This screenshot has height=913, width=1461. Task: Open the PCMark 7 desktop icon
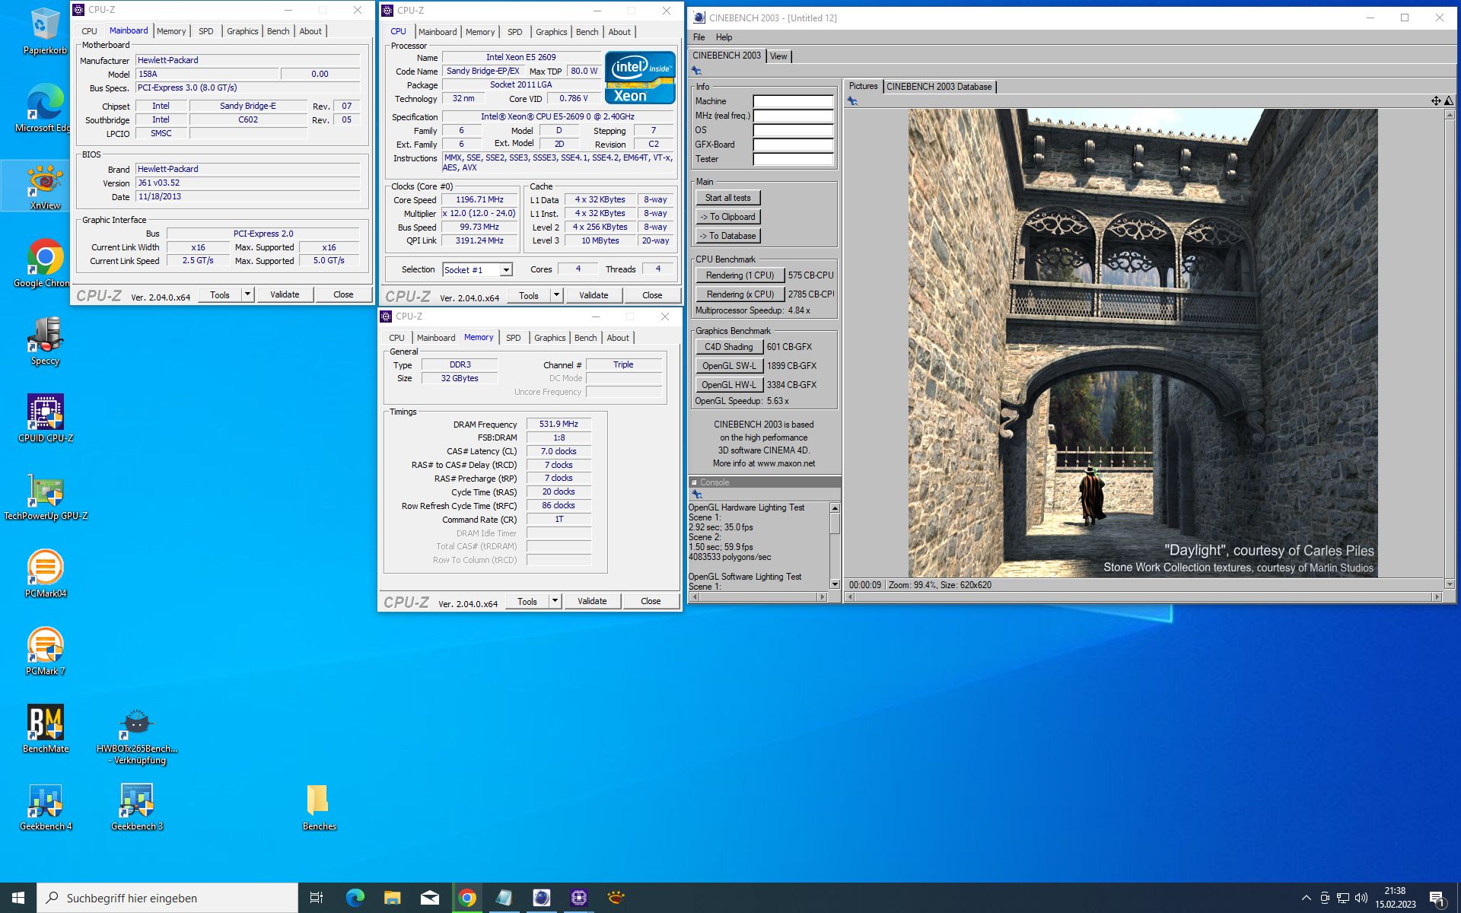pyautogui.click(x=45, y=651)
